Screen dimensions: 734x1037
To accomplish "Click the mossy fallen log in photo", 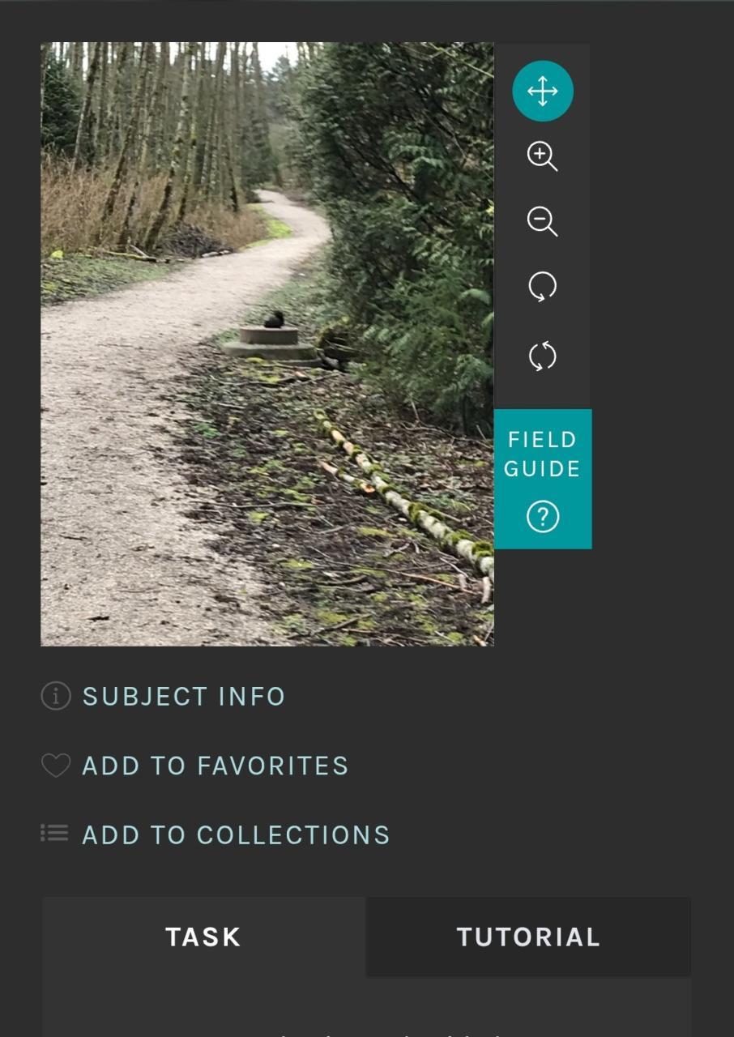I will pyautogui.click(x=405, y=494).
